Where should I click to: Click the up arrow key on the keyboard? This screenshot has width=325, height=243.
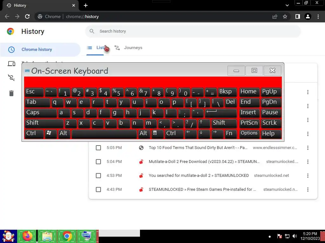point(204,123)
